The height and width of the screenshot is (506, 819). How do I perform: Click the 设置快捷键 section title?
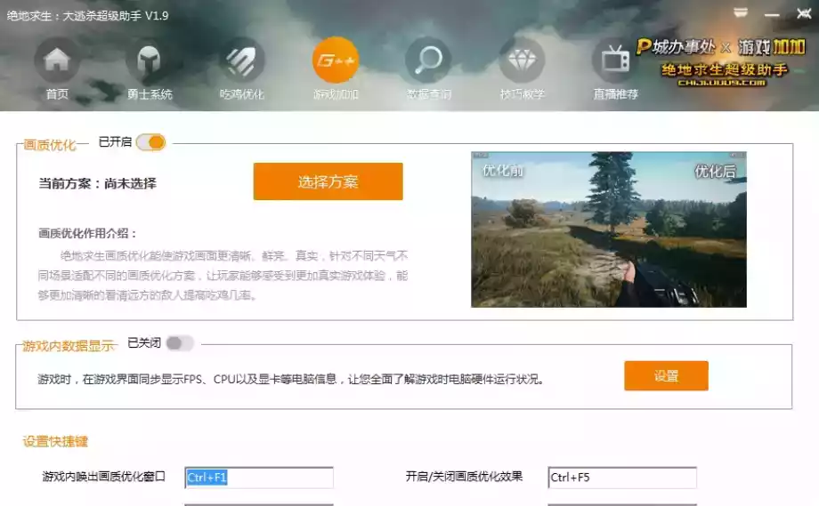point(55,441)
